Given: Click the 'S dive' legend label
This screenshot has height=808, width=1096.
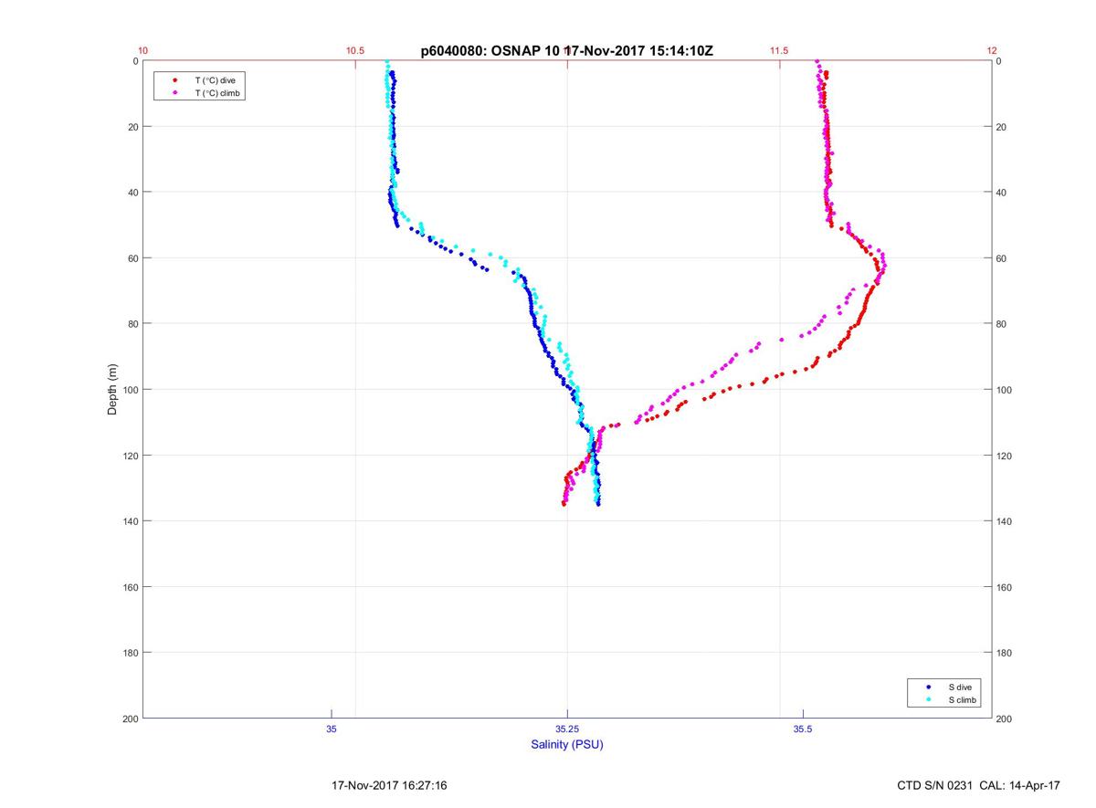Looking at the screenshot, I should [x=959, y=687].
